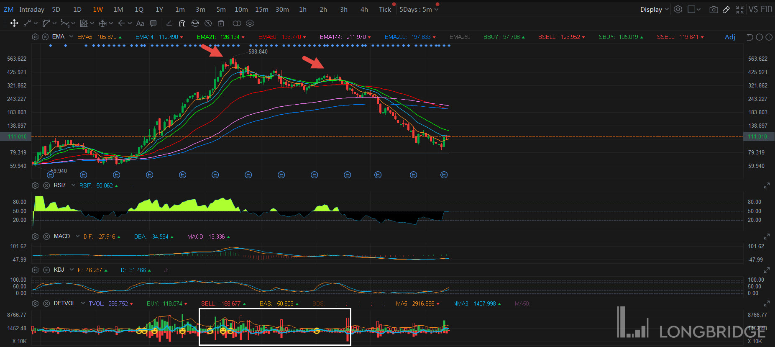Viewport: 775px width, 347px height.
Task: Open drawing toolbar settings gear
Action: 250,23
